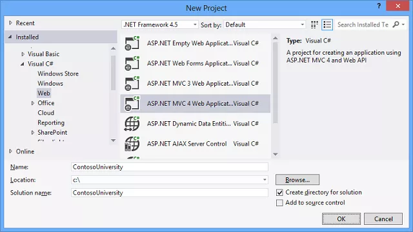Image resolution: width=413 pixels, height=232 pixels.
Task: Select the ASP.NET Dynamic Data Entities globe icon
Action: point(132,124)
